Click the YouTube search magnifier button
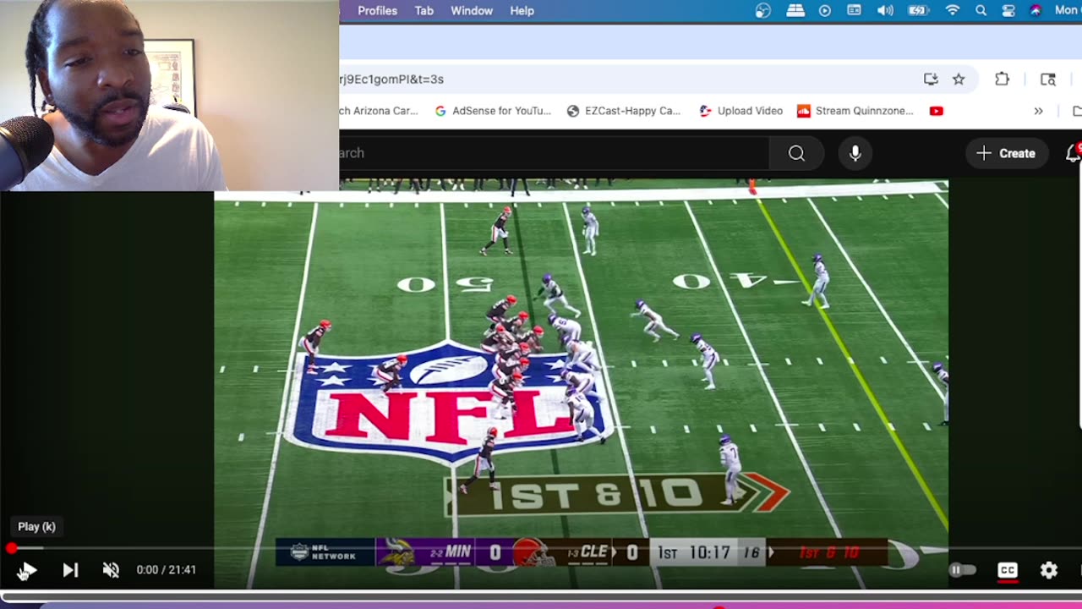Screen dimensions: 1082x609 796,153
